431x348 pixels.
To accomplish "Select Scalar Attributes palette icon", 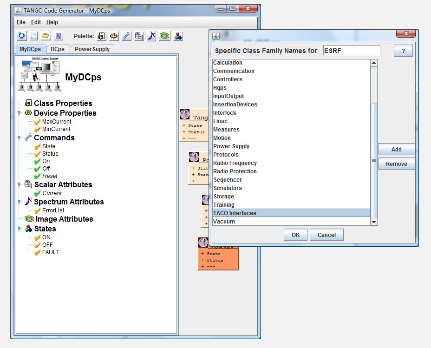I will pyautogui.click(x=139, y=36).
